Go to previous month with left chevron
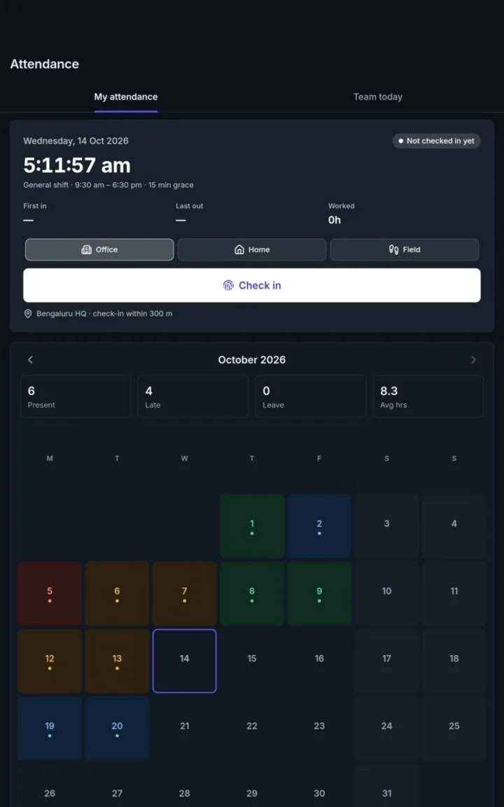 pyautogui.click(x=30, y=360)
